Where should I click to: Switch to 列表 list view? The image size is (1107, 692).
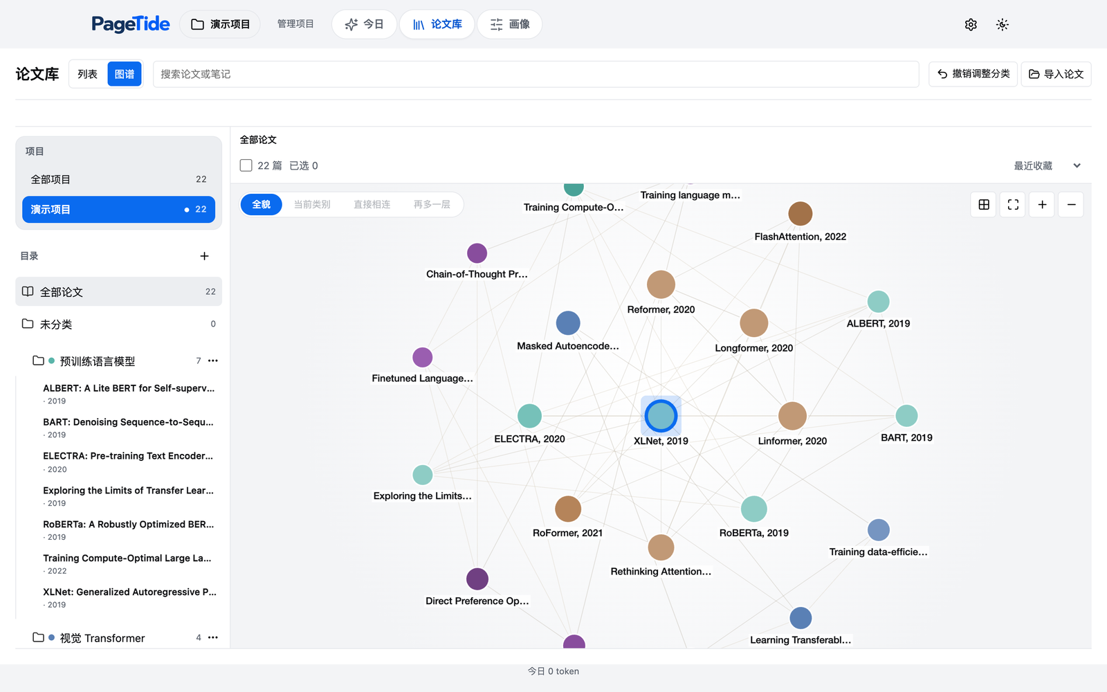(x=88, y=74)
